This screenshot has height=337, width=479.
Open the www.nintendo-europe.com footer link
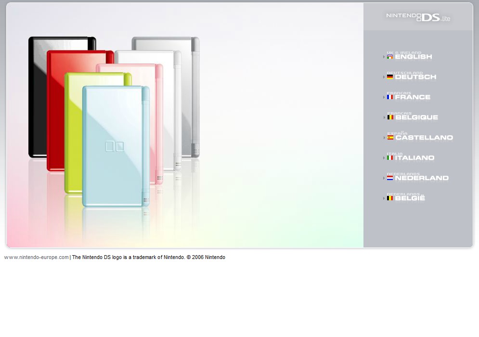coord(37,257)
